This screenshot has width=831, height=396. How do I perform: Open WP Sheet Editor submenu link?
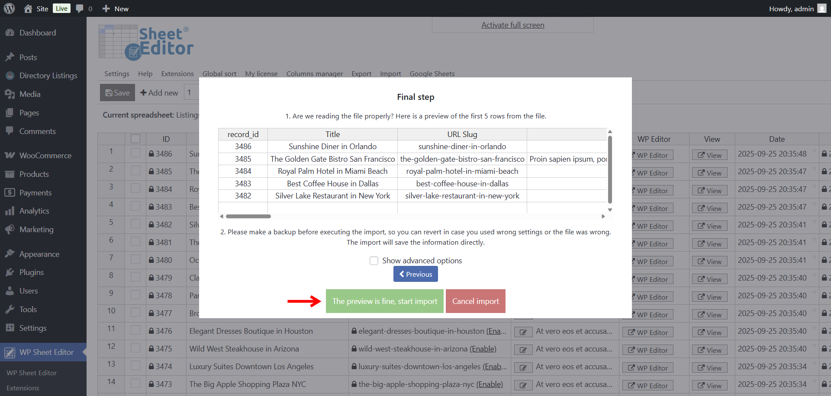32,373
